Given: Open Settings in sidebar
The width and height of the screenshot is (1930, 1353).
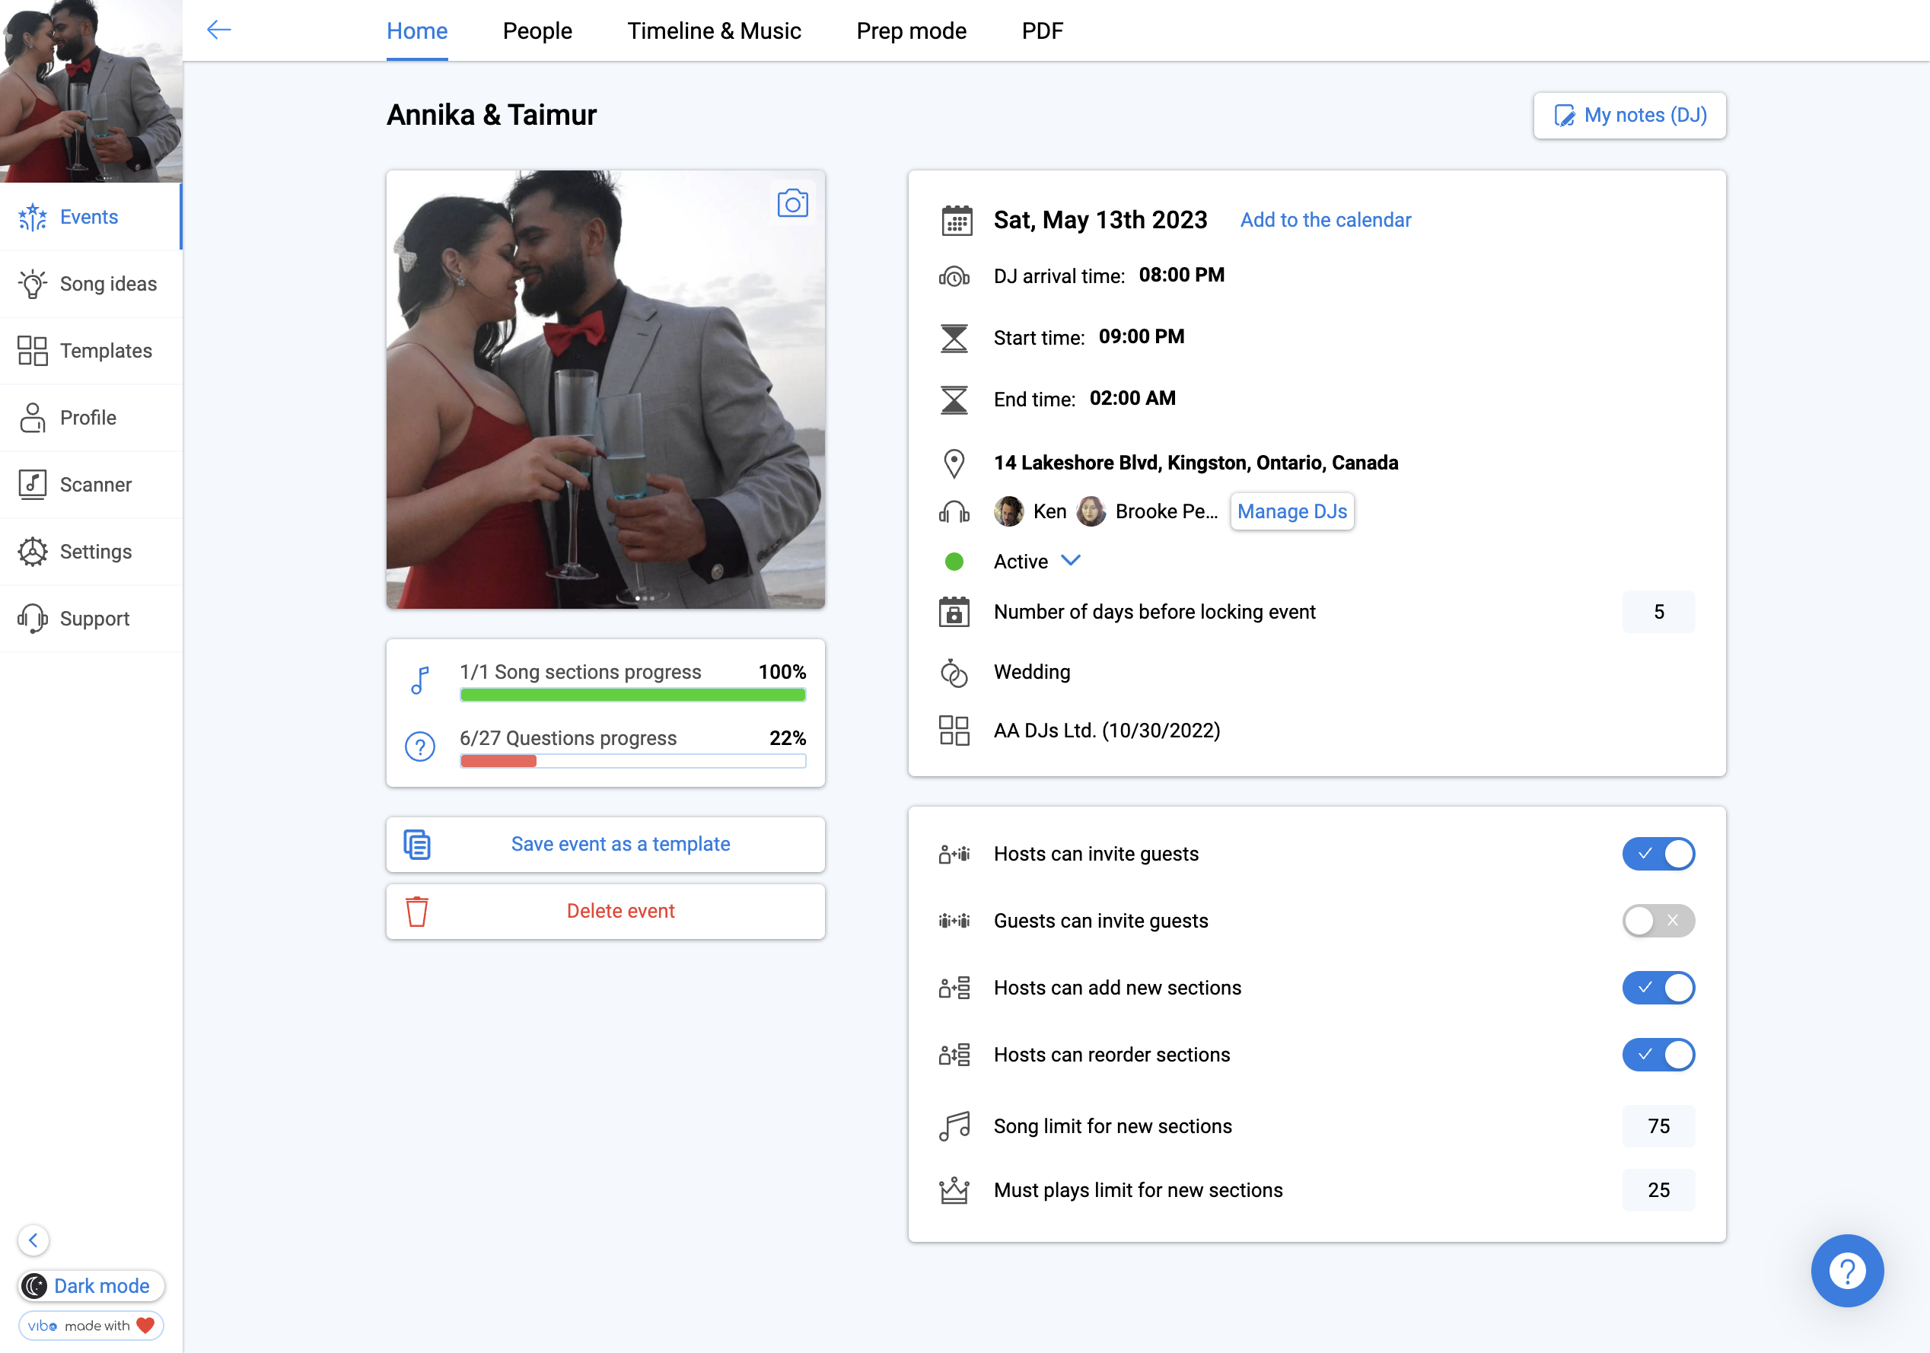Looking at the screenshot, I should pyautogui.click(x=91, y=551).
